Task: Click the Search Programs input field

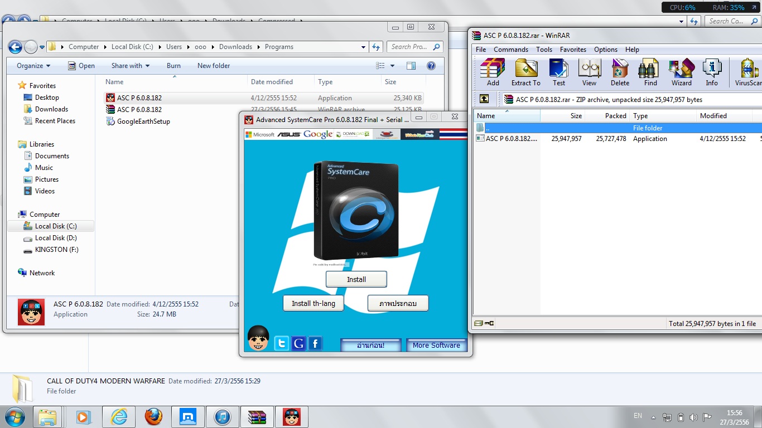Action: [416, 47]
